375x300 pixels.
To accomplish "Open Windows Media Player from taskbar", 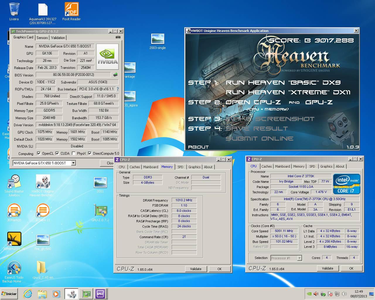I will click(x=56, y=294).
